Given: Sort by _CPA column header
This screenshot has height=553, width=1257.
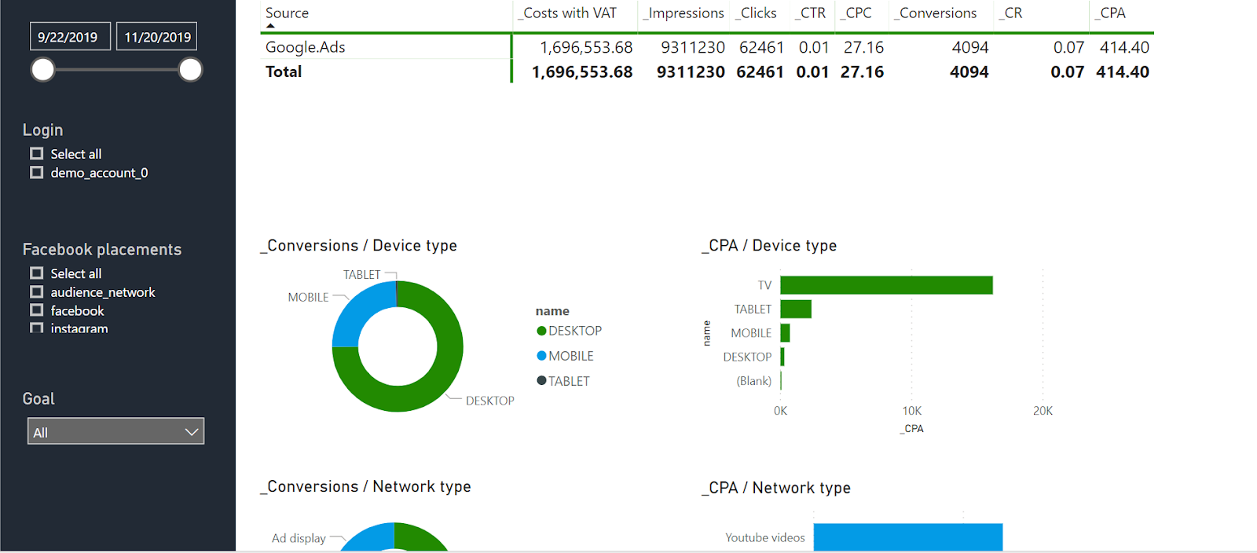Looking at the screenshot, I should (x=1110, y=13).
